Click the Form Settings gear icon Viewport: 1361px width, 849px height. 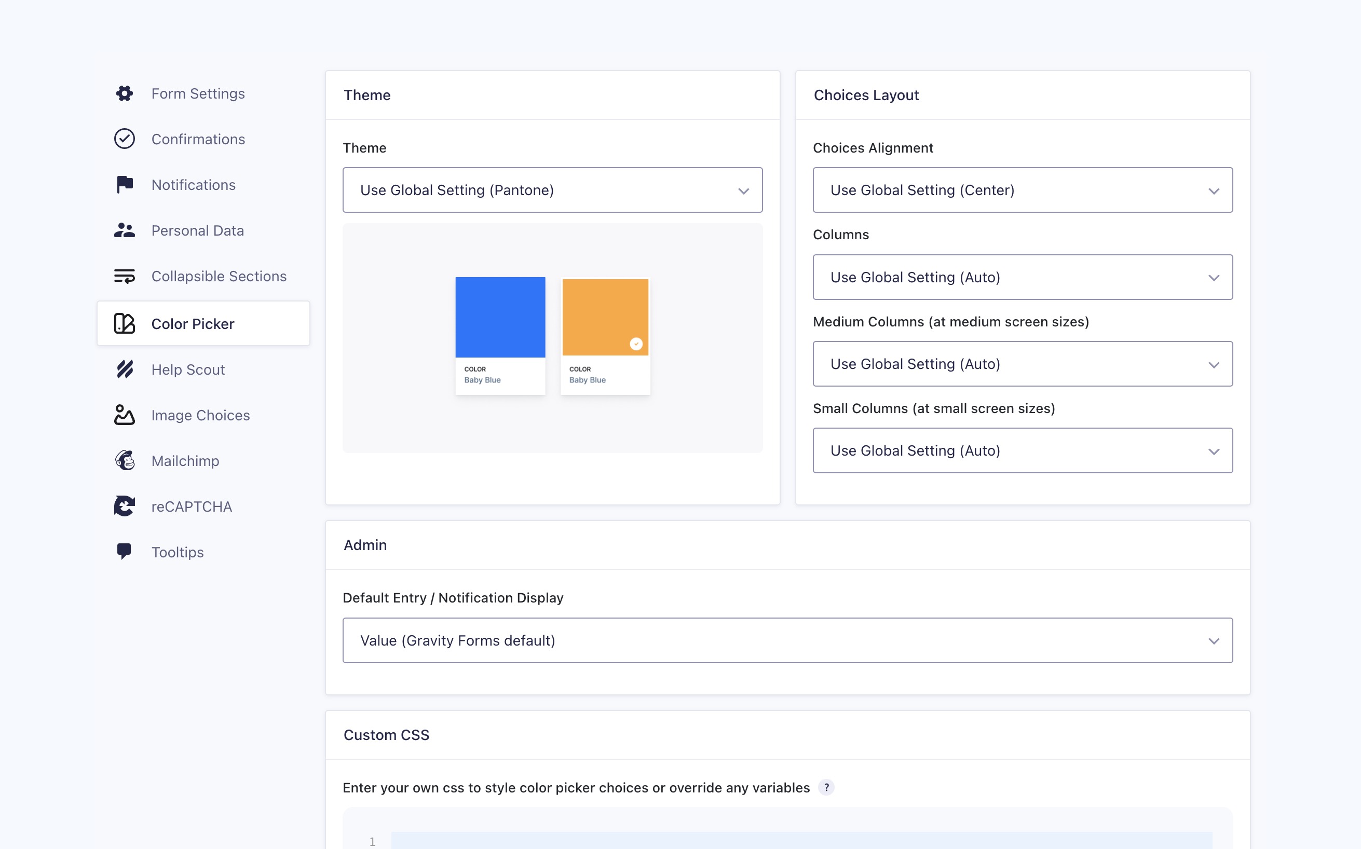[x=124, y=93]
